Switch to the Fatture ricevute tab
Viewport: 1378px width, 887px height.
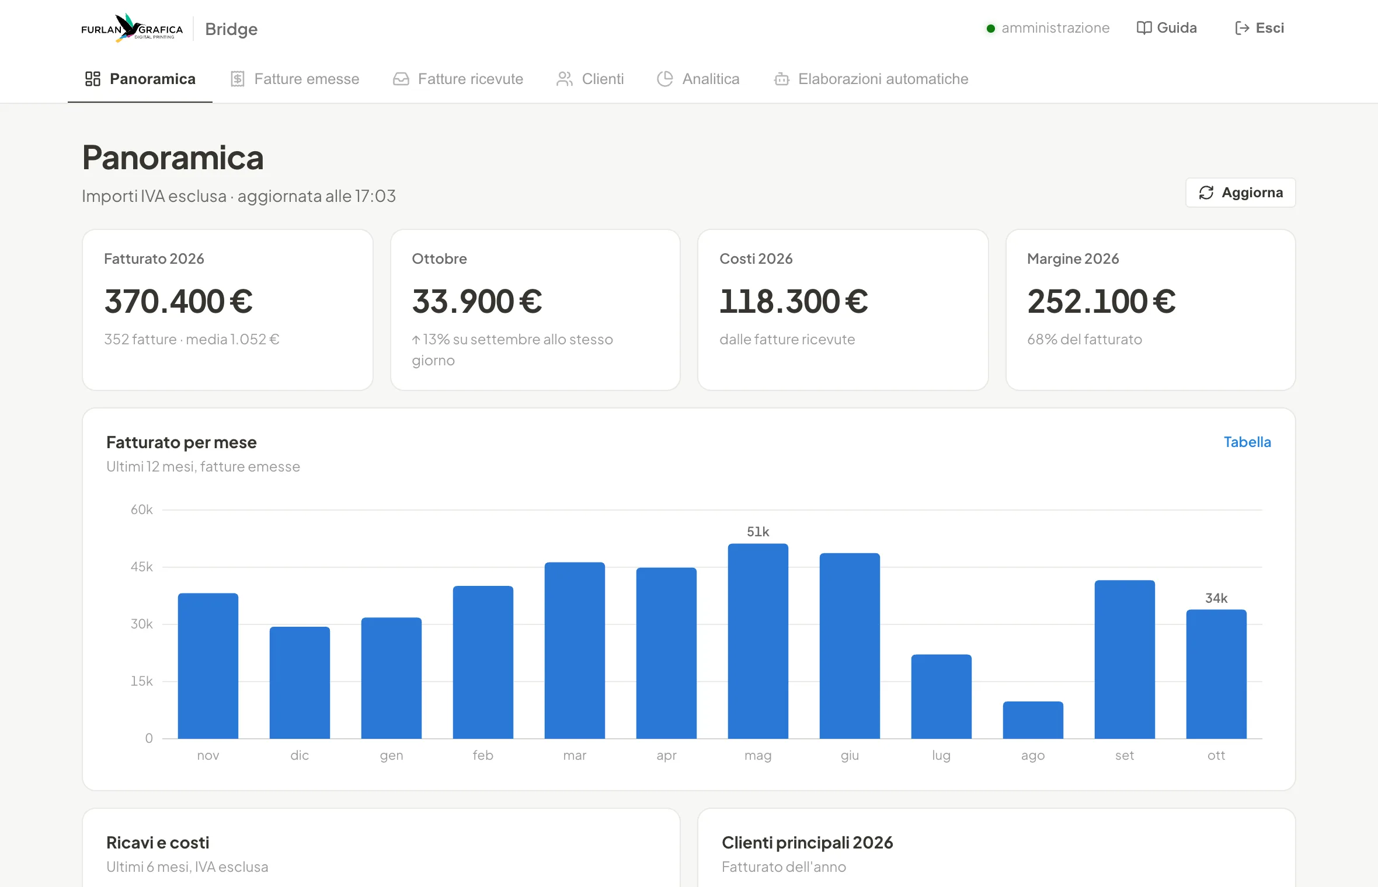(x=458, y=79)
